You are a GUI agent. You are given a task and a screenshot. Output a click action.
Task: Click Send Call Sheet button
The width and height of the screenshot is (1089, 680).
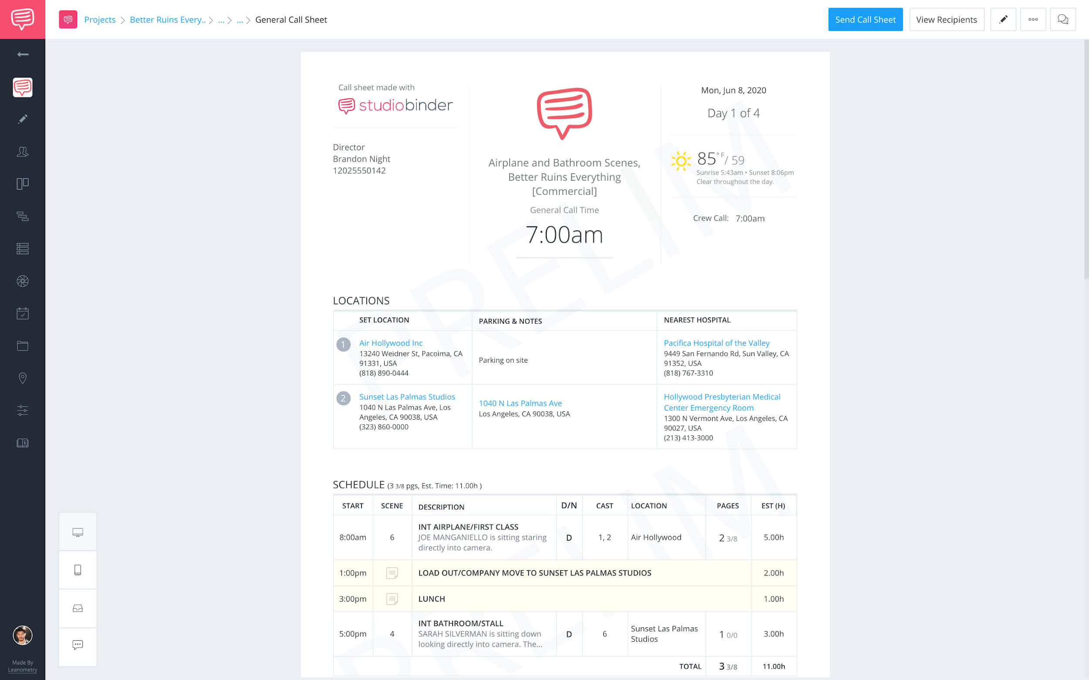(x=866, y=19)
